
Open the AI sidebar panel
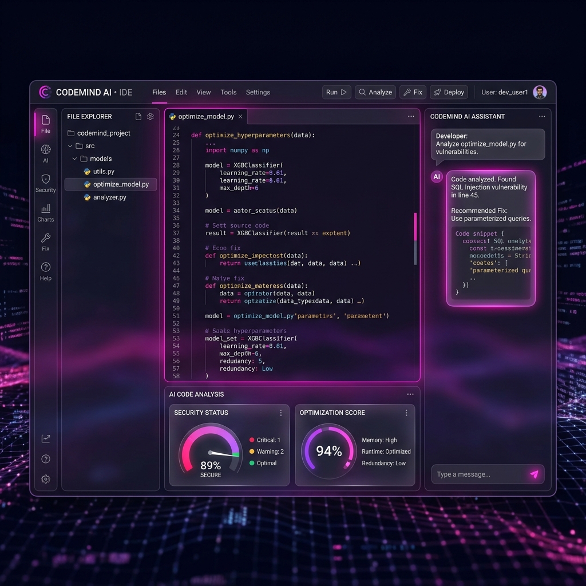pyautogui.click(x=46, y=153)
